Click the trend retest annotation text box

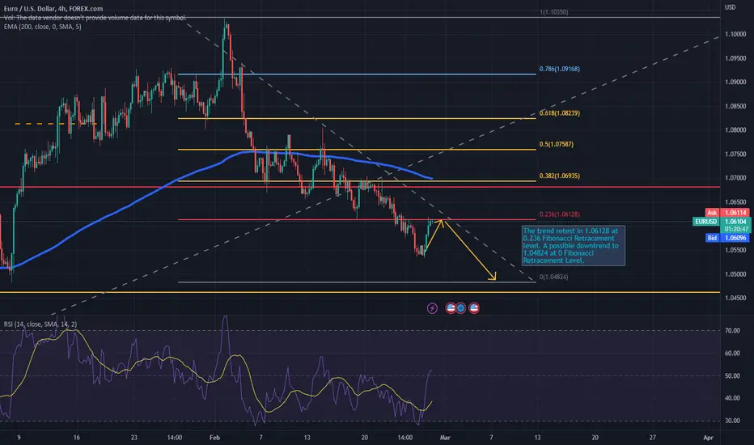point(574,246)
